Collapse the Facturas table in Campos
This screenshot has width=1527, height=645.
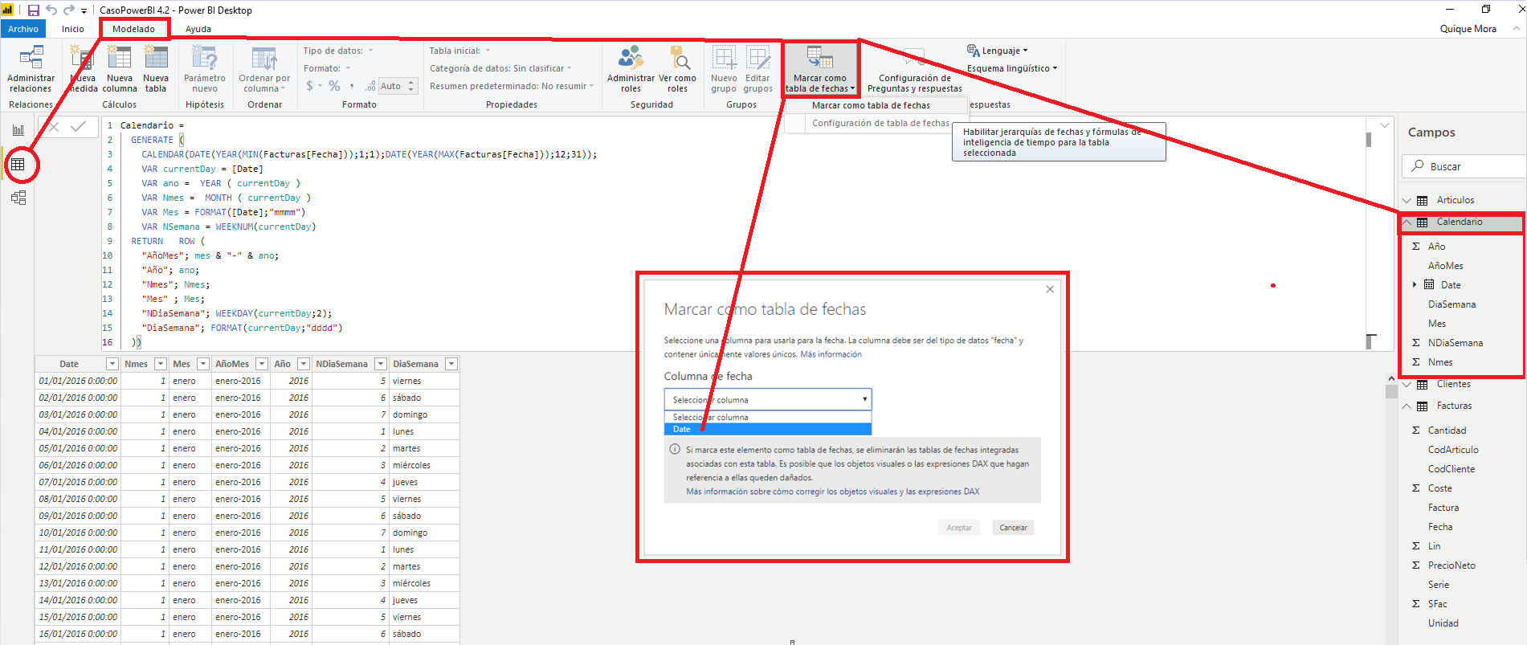(1407, 406)
